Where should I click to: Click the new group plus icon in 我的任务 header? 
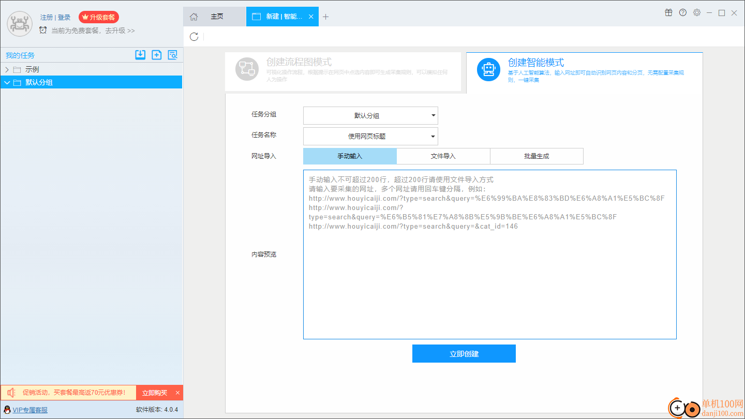click(x=156, y=55)
